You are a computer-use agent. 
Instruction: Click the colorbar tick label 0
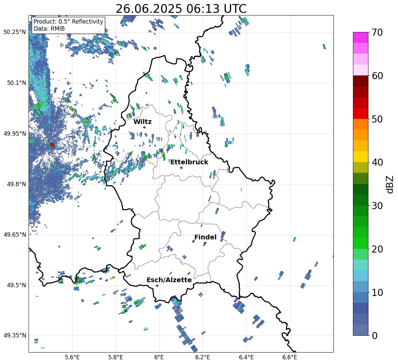(x=374, y=335)
